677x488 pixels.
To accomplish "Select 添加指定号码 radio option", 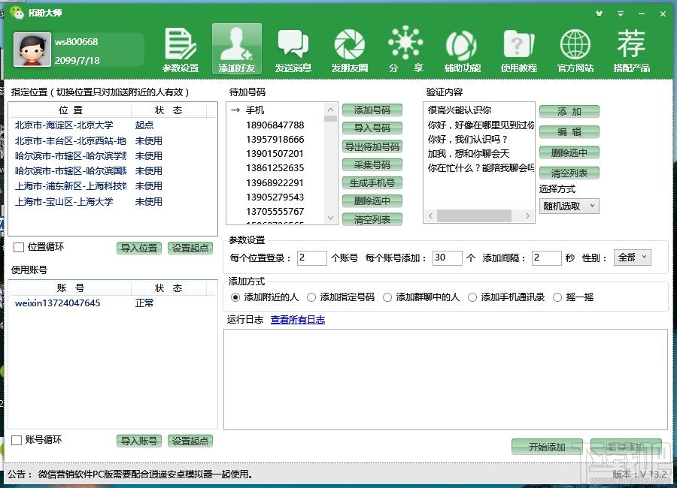I will pos(311,297).
